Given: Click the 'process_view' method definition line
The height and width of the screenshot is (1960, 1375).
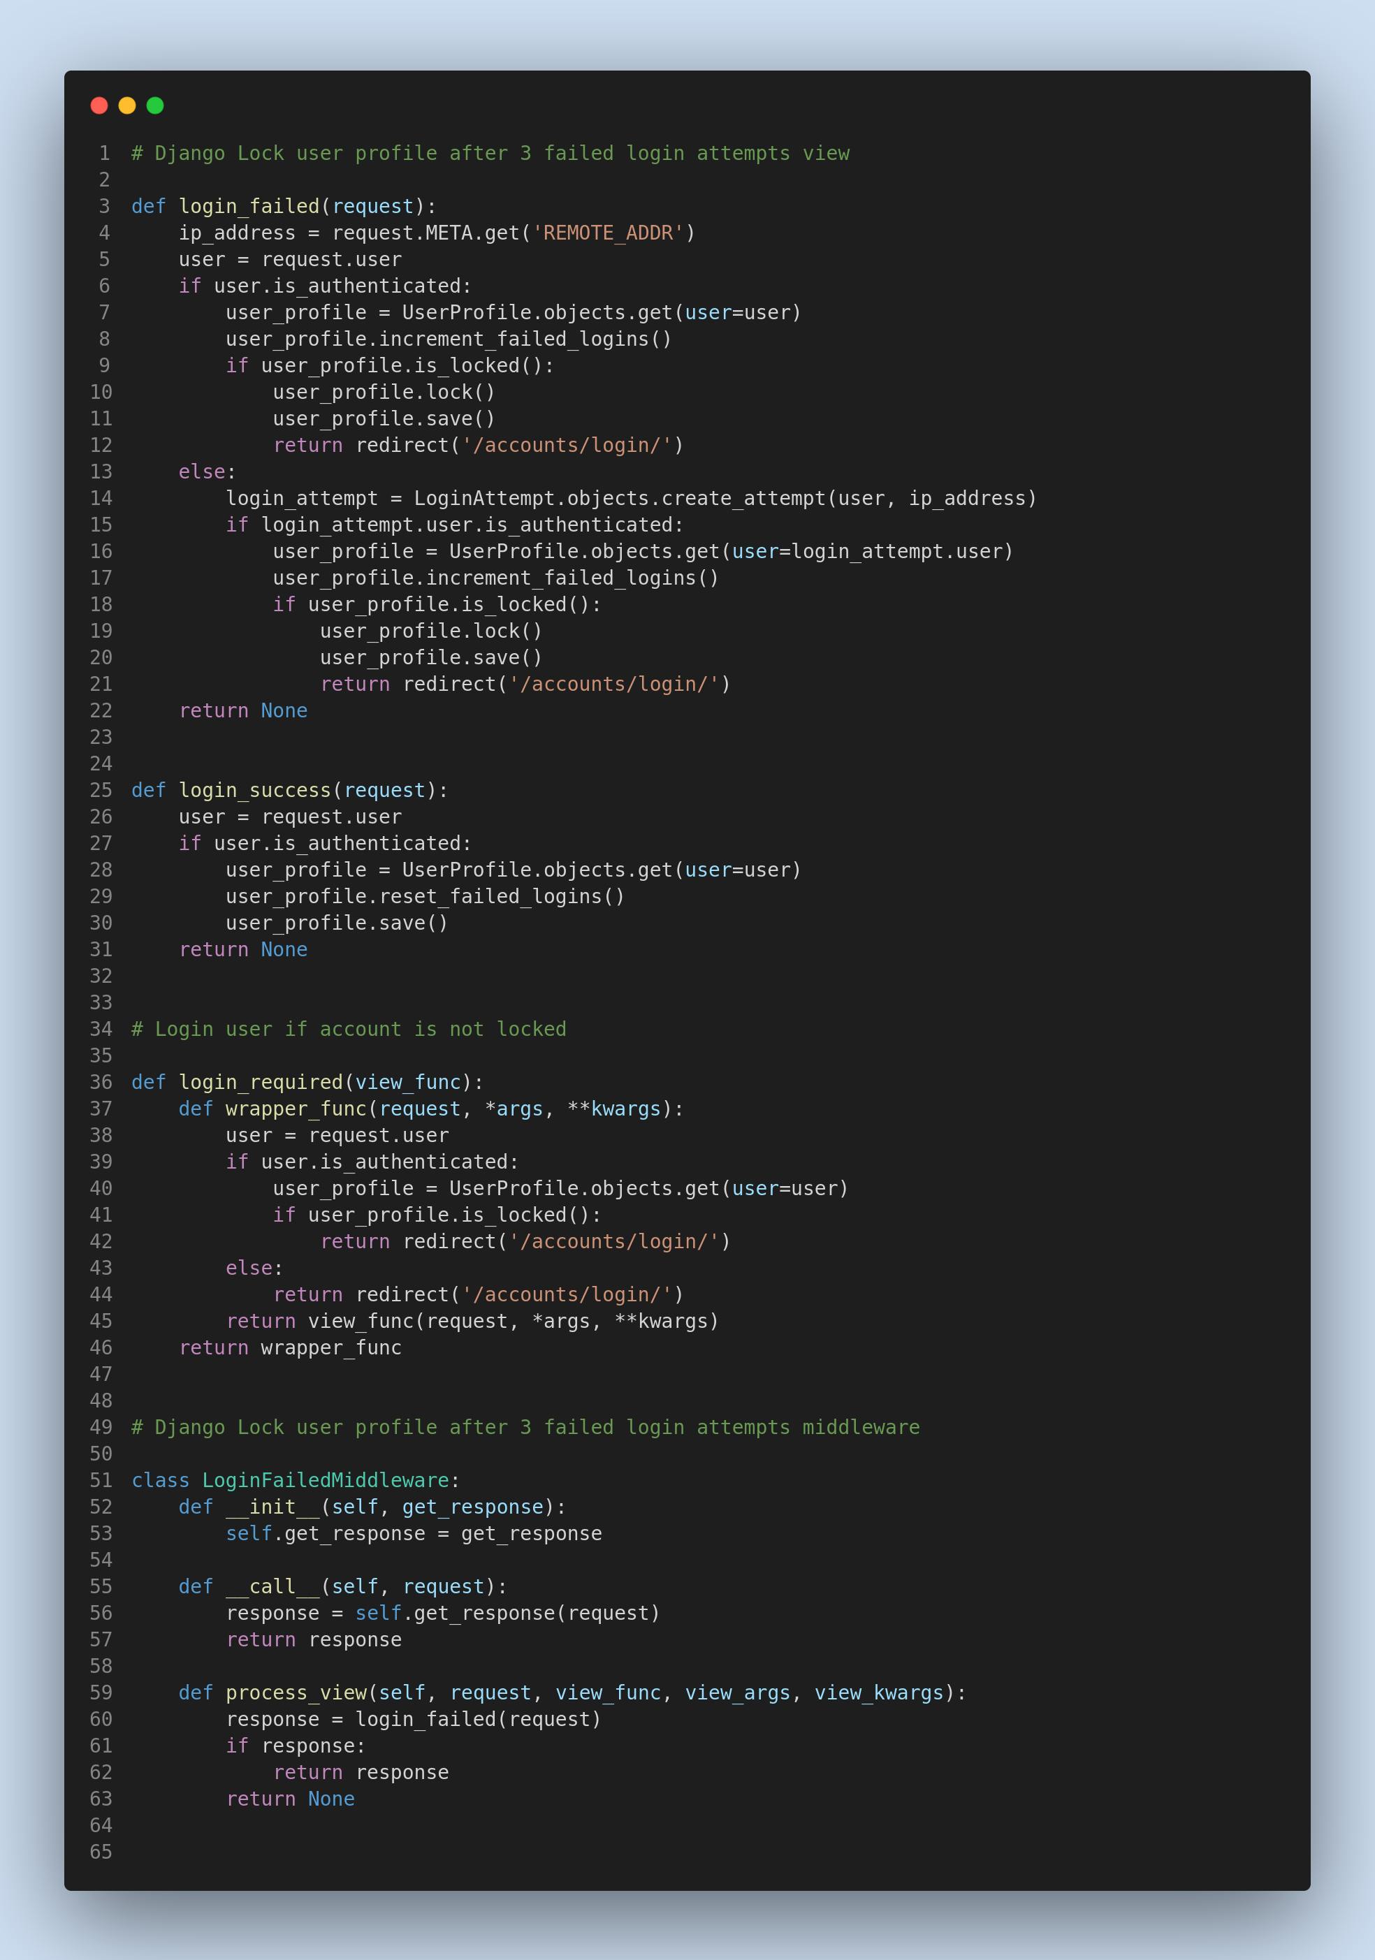Looking at the screenshot, I should (x=572, y=1692).
